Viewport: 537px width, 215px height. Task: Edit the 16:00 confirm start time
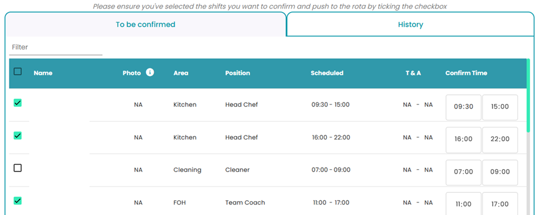pos(463,140)
